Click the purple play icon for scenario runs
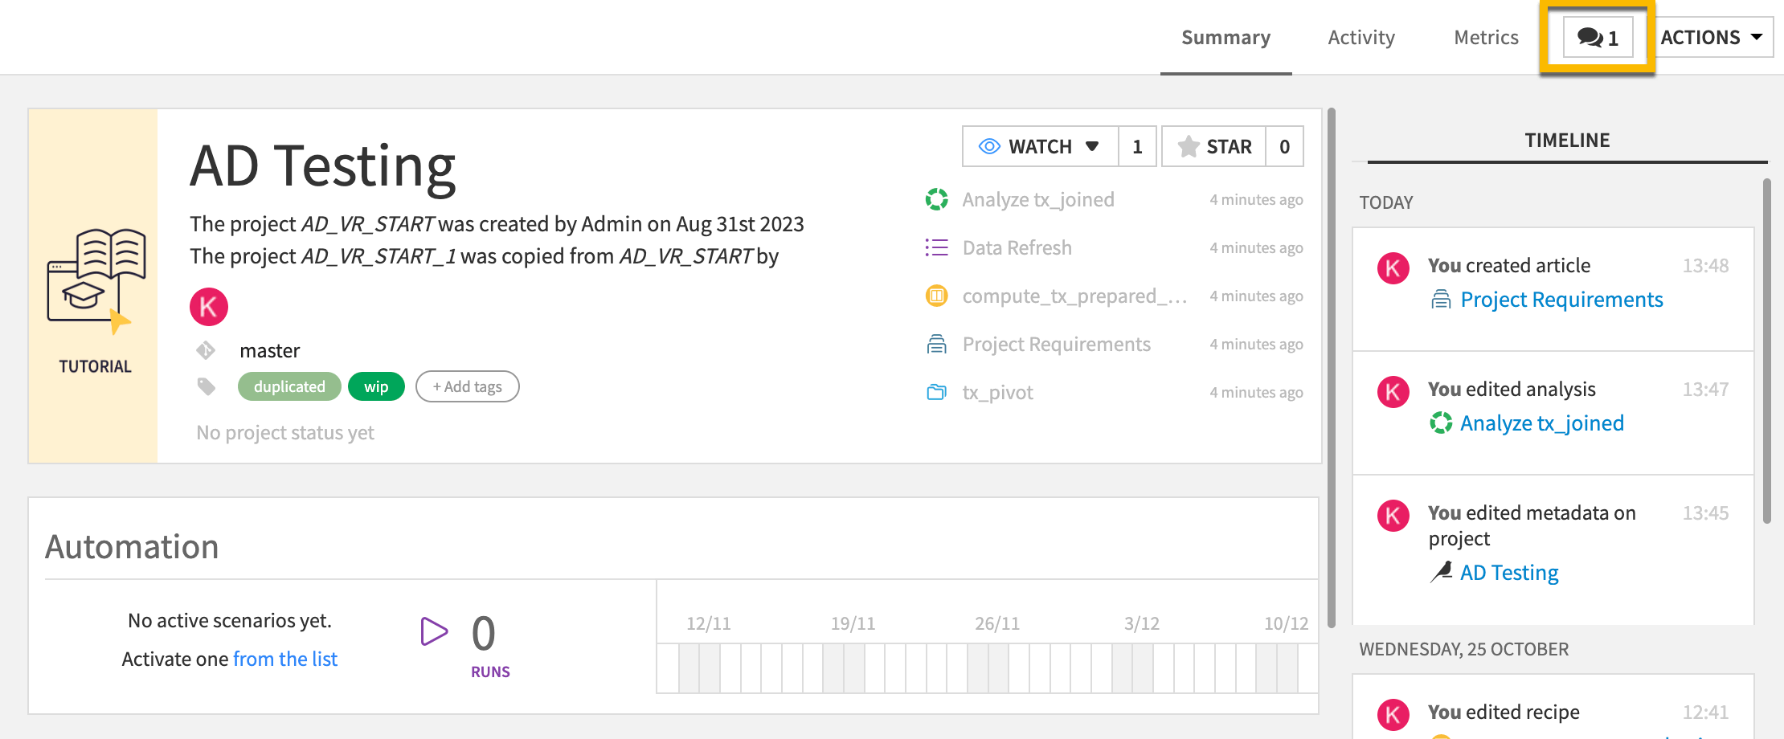This screenshot has height=739, width=1784. pos(434,632)
